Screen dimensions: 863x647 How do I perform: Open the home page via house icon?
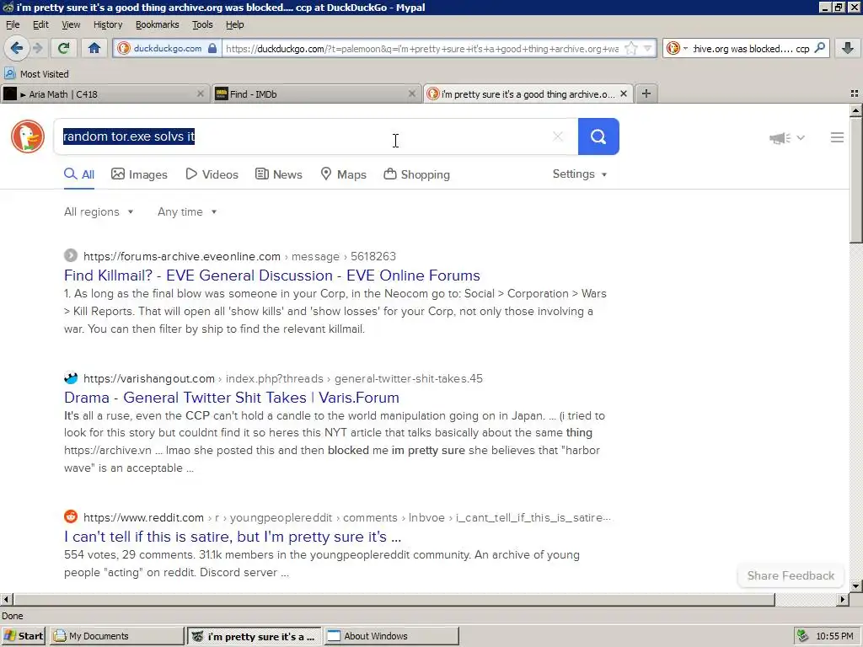point(94,48)
